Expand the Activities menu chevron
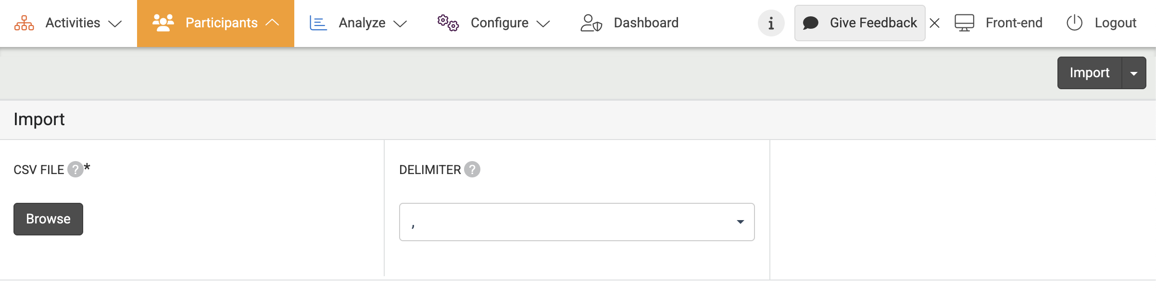Viewport: 1156px width, 304px height. (x=115, y=23)
